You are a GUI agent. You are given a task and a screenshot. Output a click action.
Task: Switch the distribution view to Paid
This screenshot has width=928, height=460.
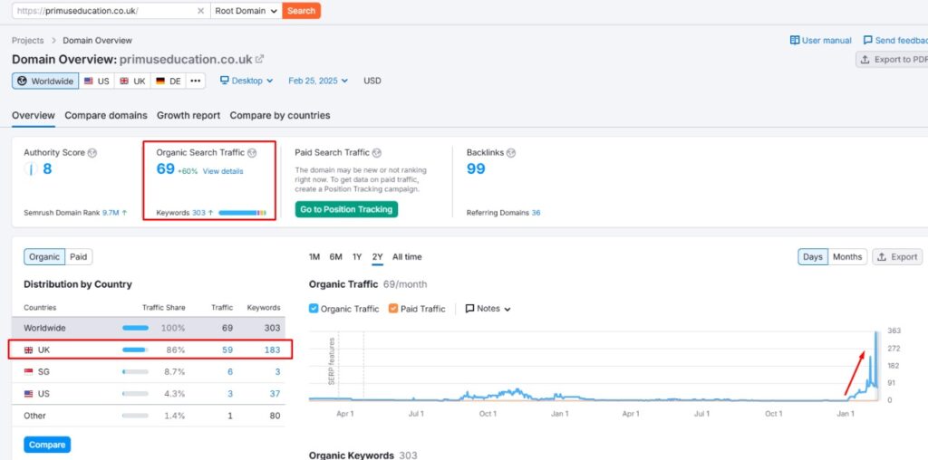coord(79,256)
